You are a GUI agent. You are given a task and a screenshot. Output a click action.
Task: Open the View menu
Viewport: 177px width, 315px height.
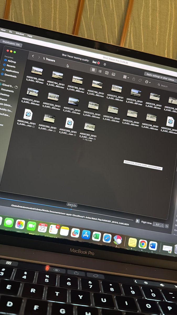point(3,30)
